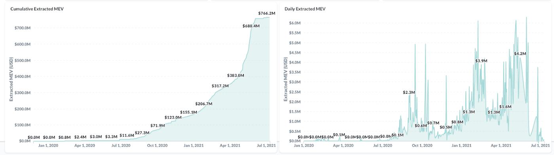Select the $766.2M data label

[x=267, y=13]
